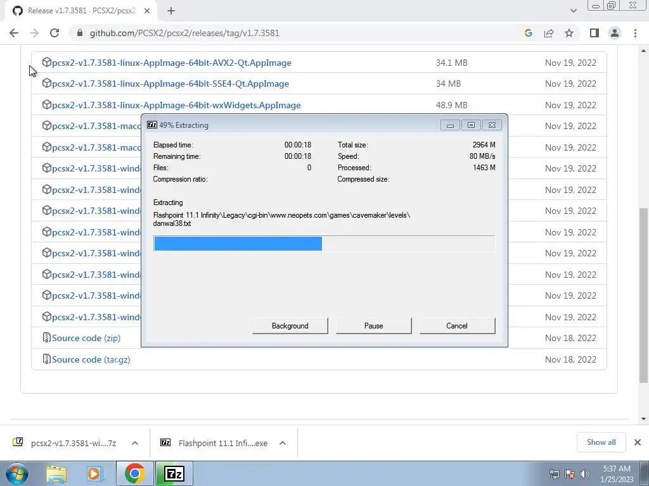Image resolution: width=649 pixels, height=486 pixels.
Task: Click the 7-Zip extraction progress bar
Action: [x=324, y=244]
